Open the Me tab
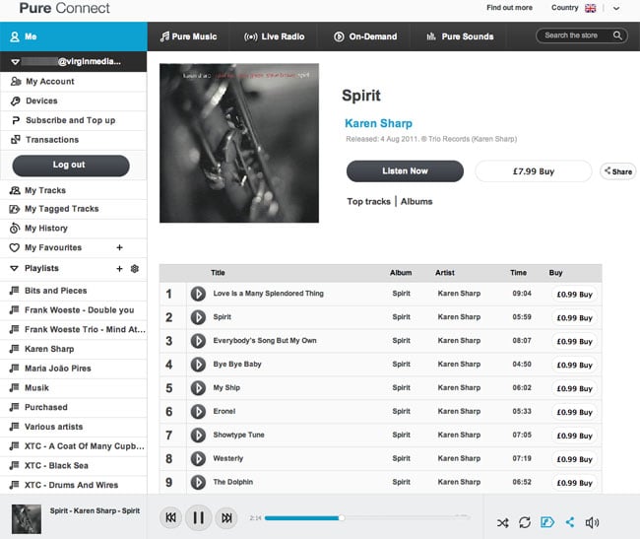 [x=74, y=36]
